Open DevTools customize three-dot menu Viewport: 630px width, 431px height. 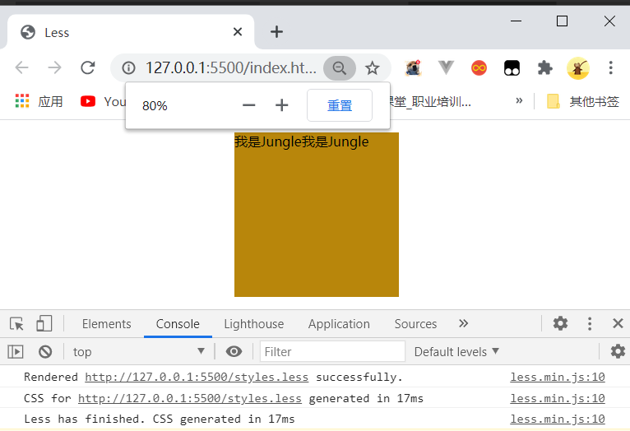590,323
